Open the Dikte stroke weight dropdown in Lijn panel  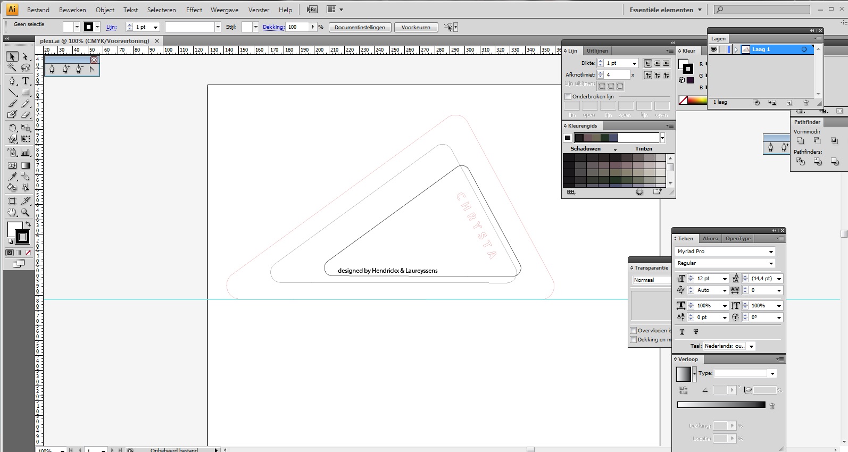point(634,63)
